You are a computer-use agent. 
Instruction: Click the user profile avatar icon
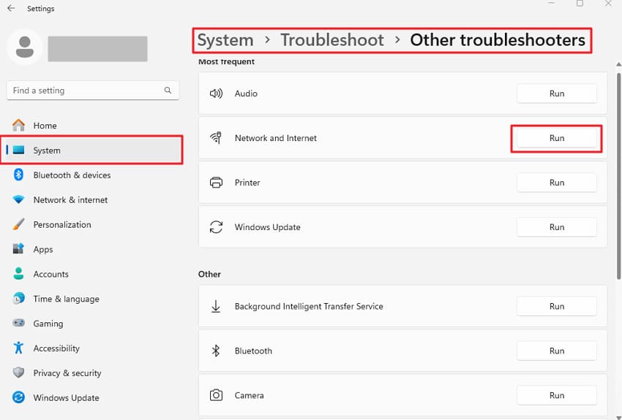click(x=25, y=47)
